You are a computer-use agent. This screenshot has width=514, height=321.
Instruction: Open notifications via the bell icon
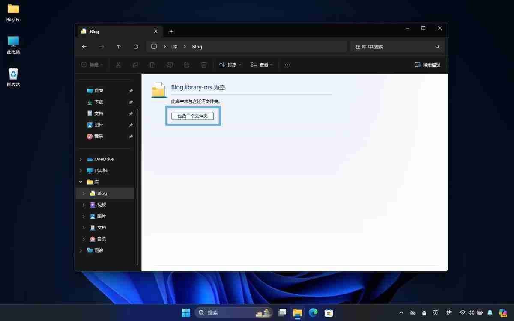(x=490, y=312)
